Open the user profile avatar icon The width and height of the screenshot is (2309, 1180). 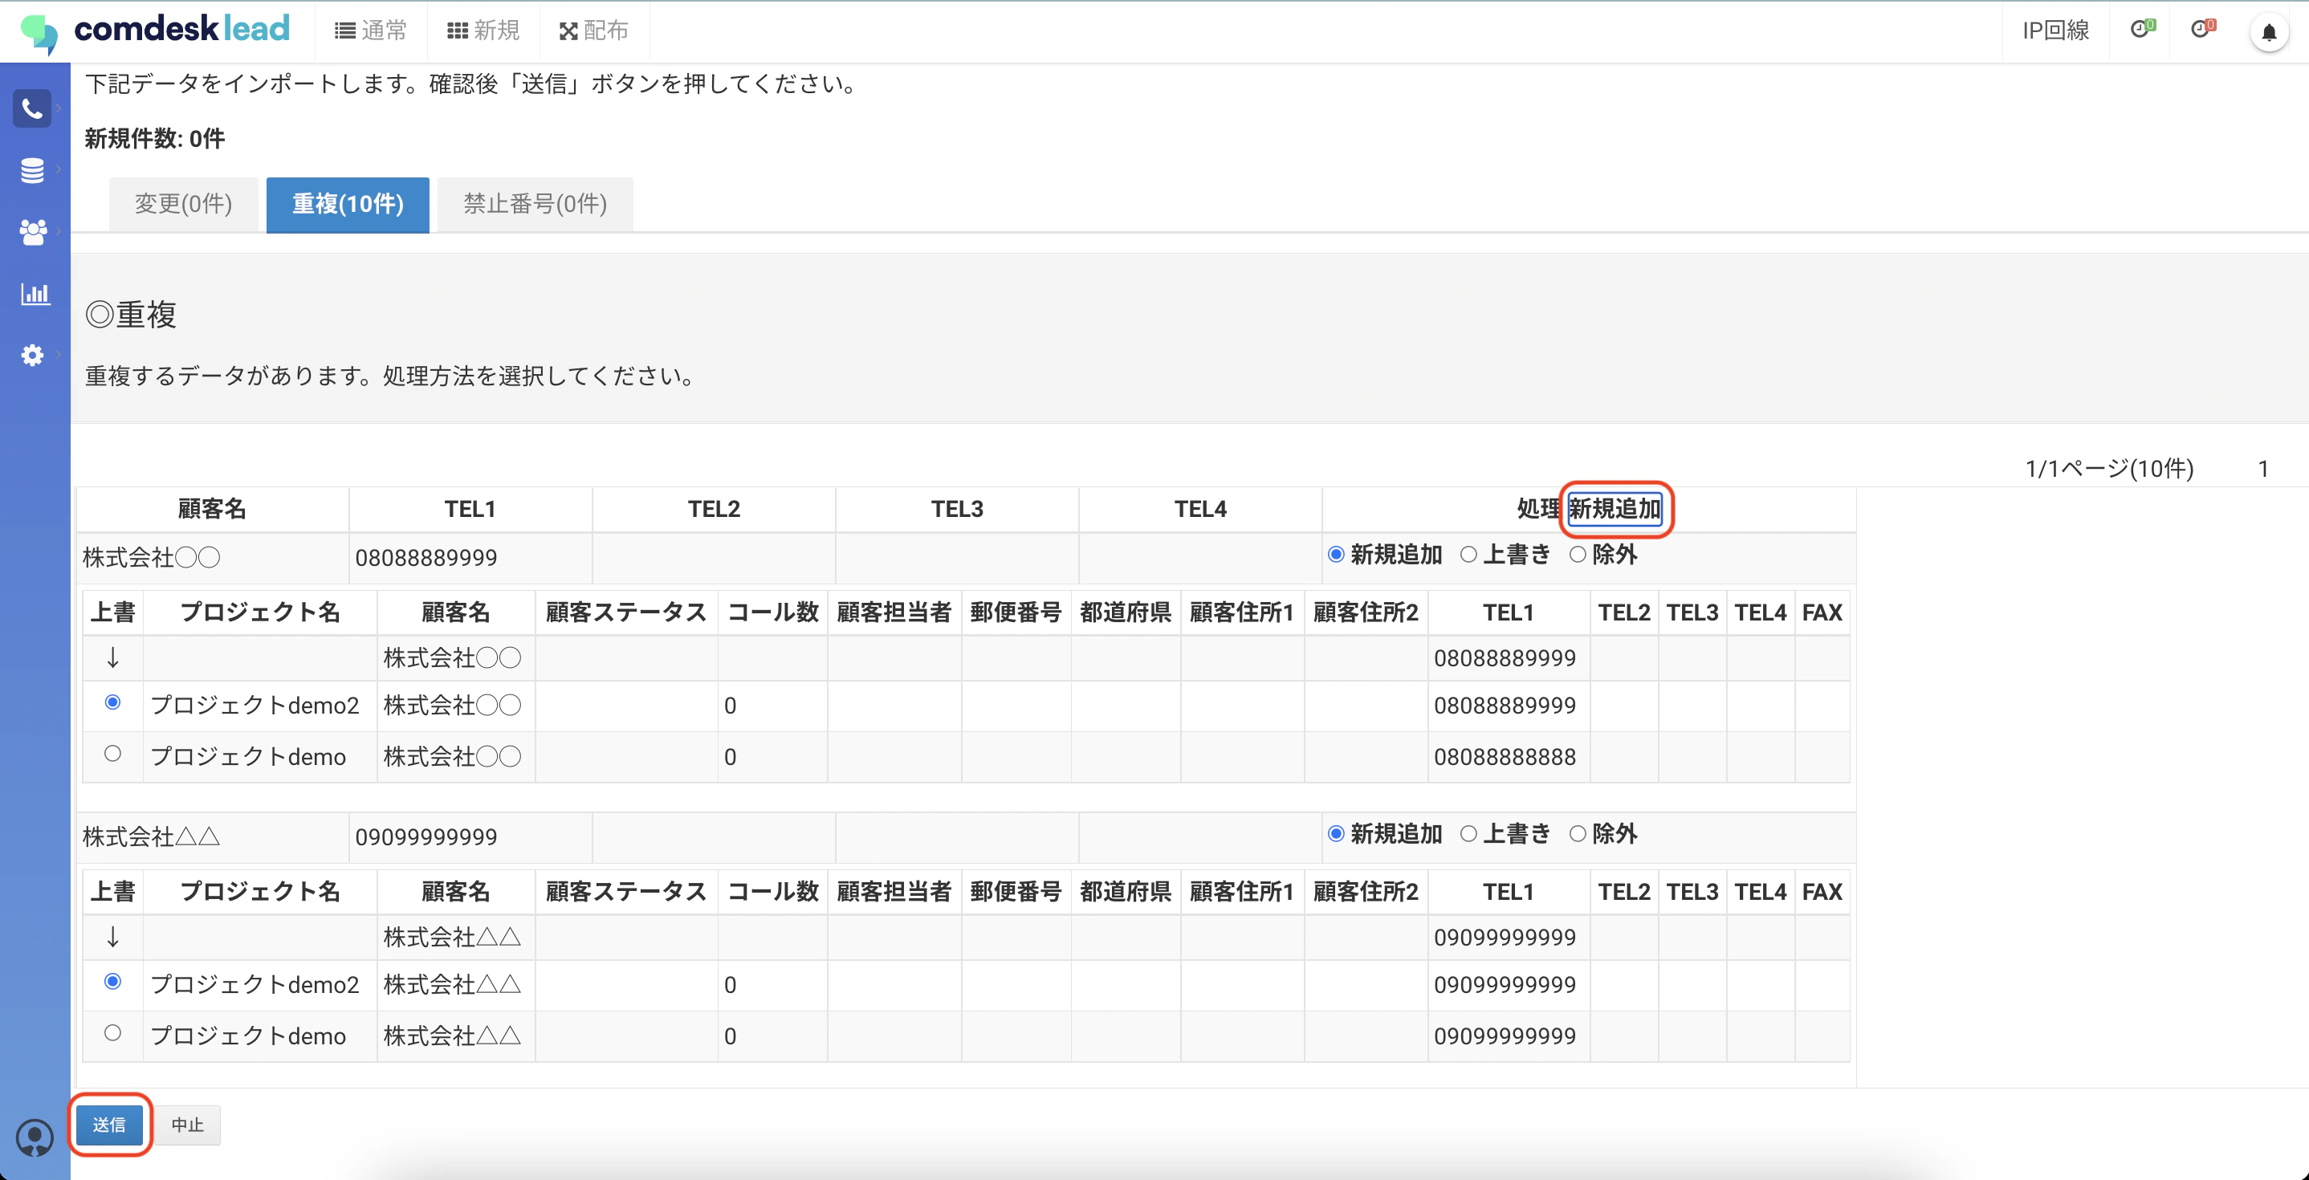(35, 1138)
